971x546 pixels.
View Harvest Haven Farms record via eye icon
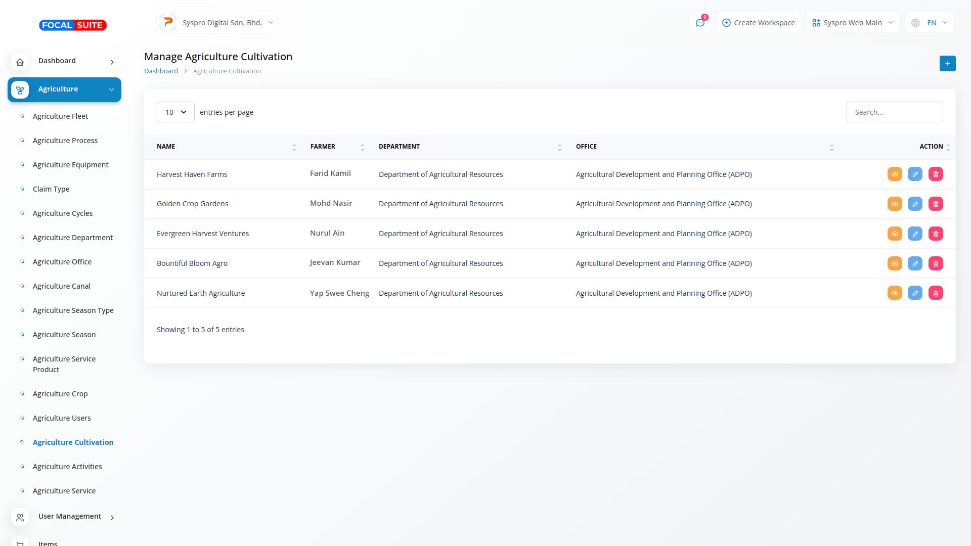(895, 174)
